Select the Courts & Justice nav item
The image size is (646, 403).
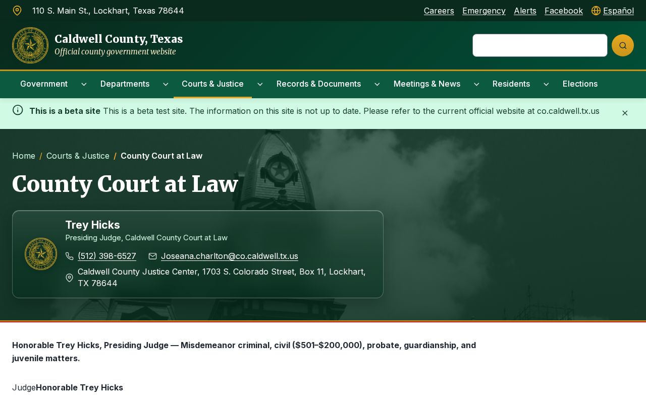click(x=212, y=84)
